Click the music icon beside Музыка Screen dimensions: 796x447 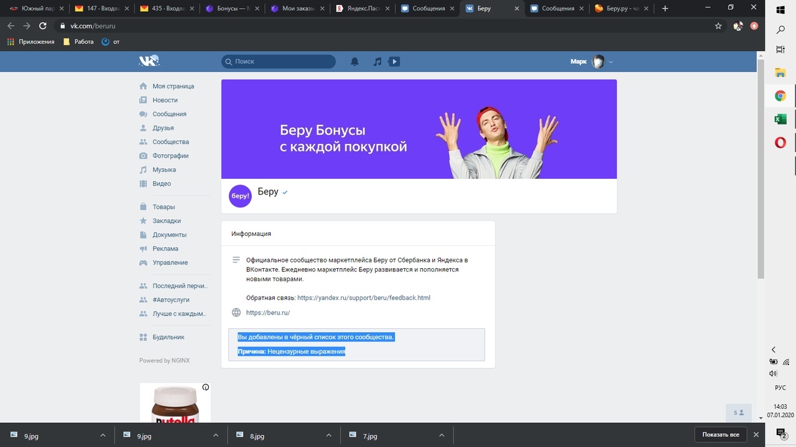point(144,169)
